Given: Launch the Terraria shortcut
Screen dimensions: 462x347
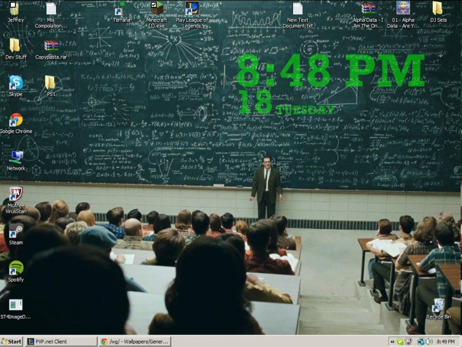Looking at the screenshot, I should (121, 12).
